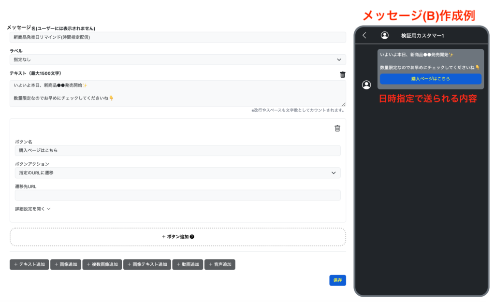Click sender avatar beside preview message
The image size is (495, 302).
tap(366, 85)
